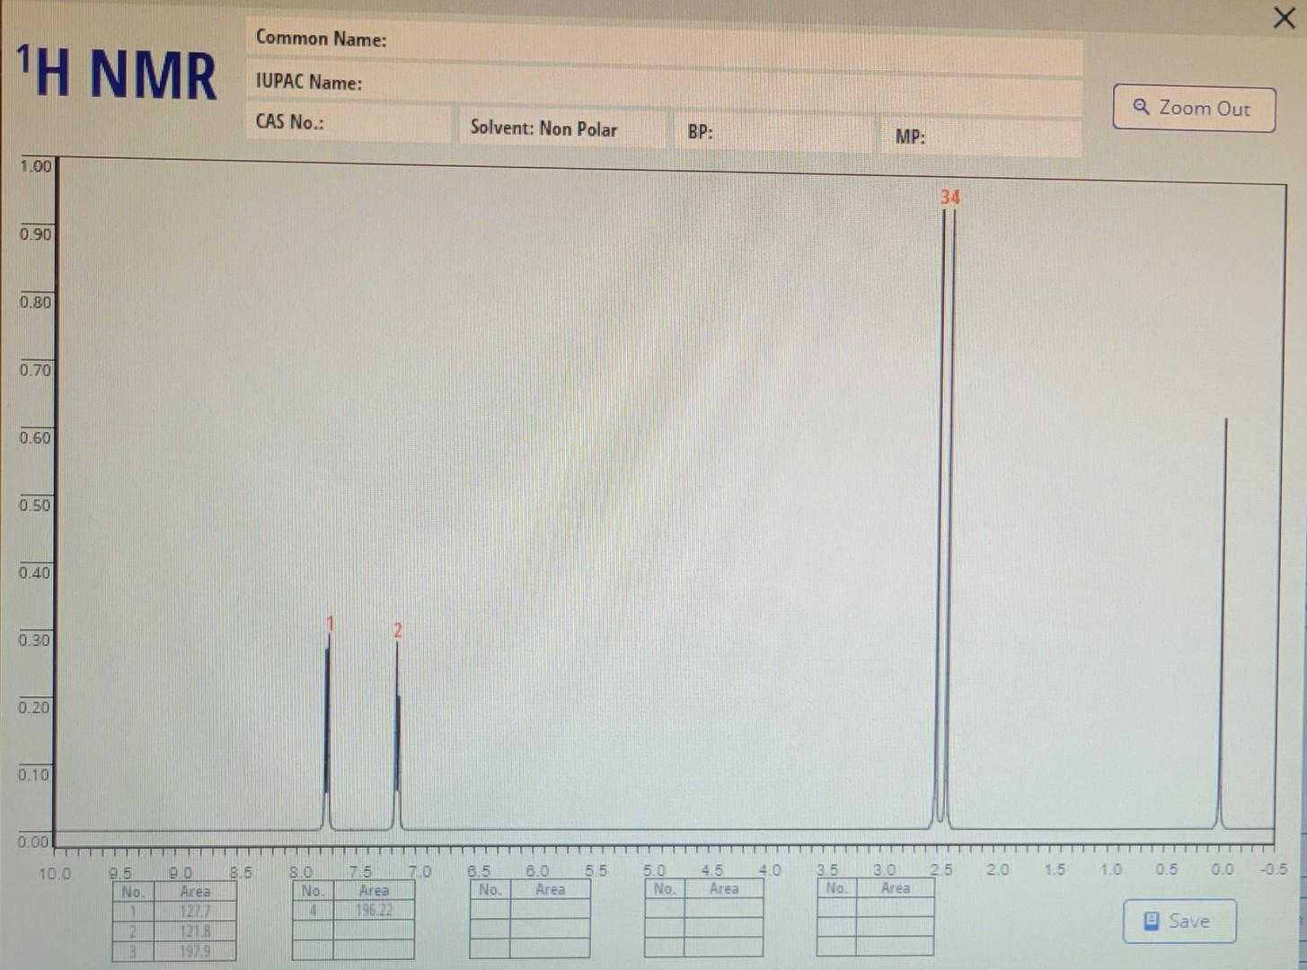Close the NMR viewer window
1307x970 pixels.
coord(1283,19)
